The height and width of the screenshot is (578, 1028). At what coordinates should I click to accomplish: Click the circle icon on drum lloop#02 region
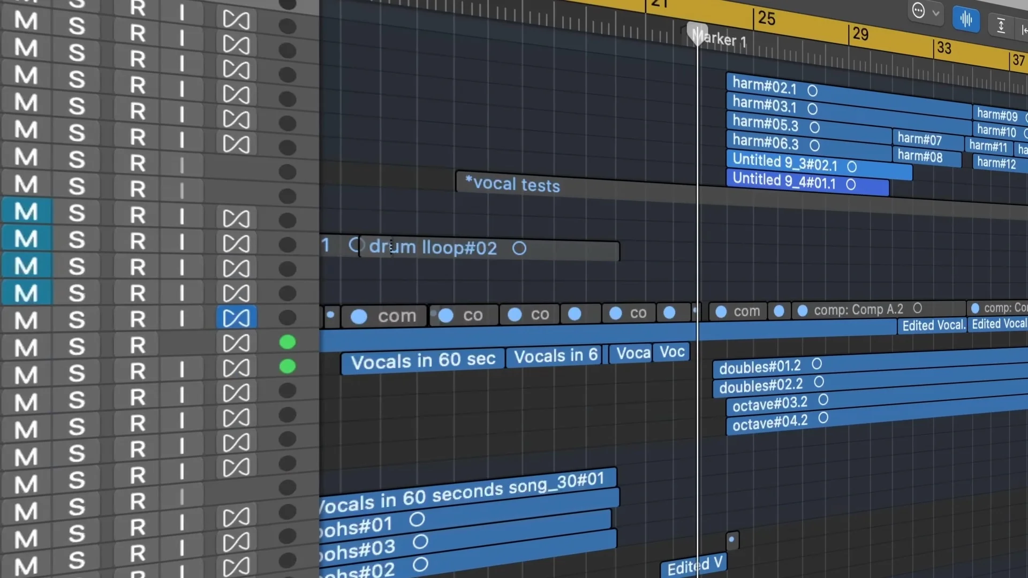(519, 248)
